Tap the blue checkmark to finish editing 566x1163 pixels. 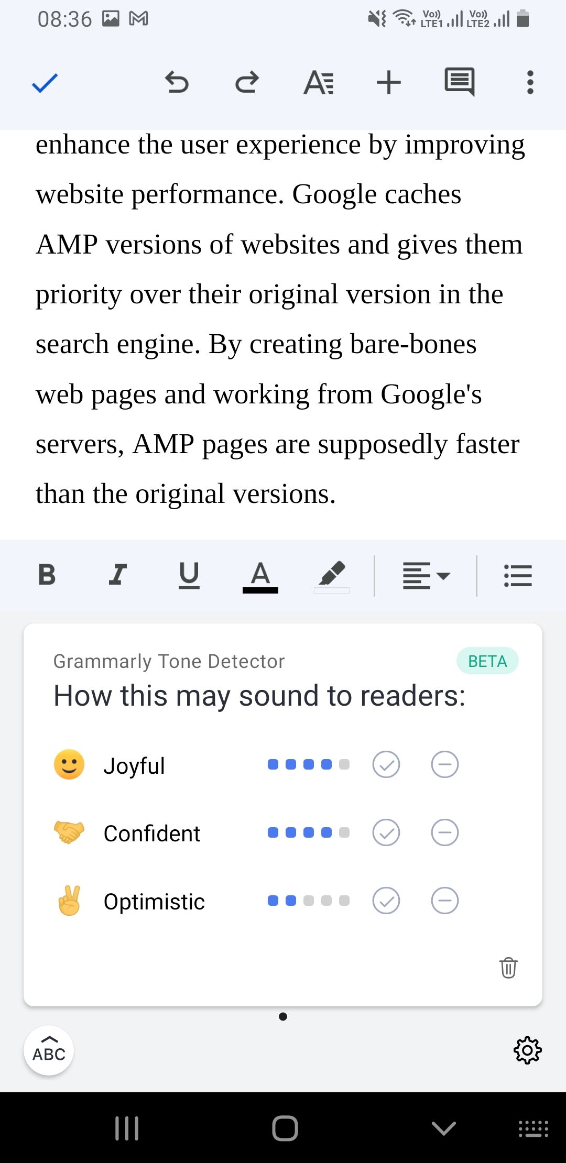click(x=45, y=83)
